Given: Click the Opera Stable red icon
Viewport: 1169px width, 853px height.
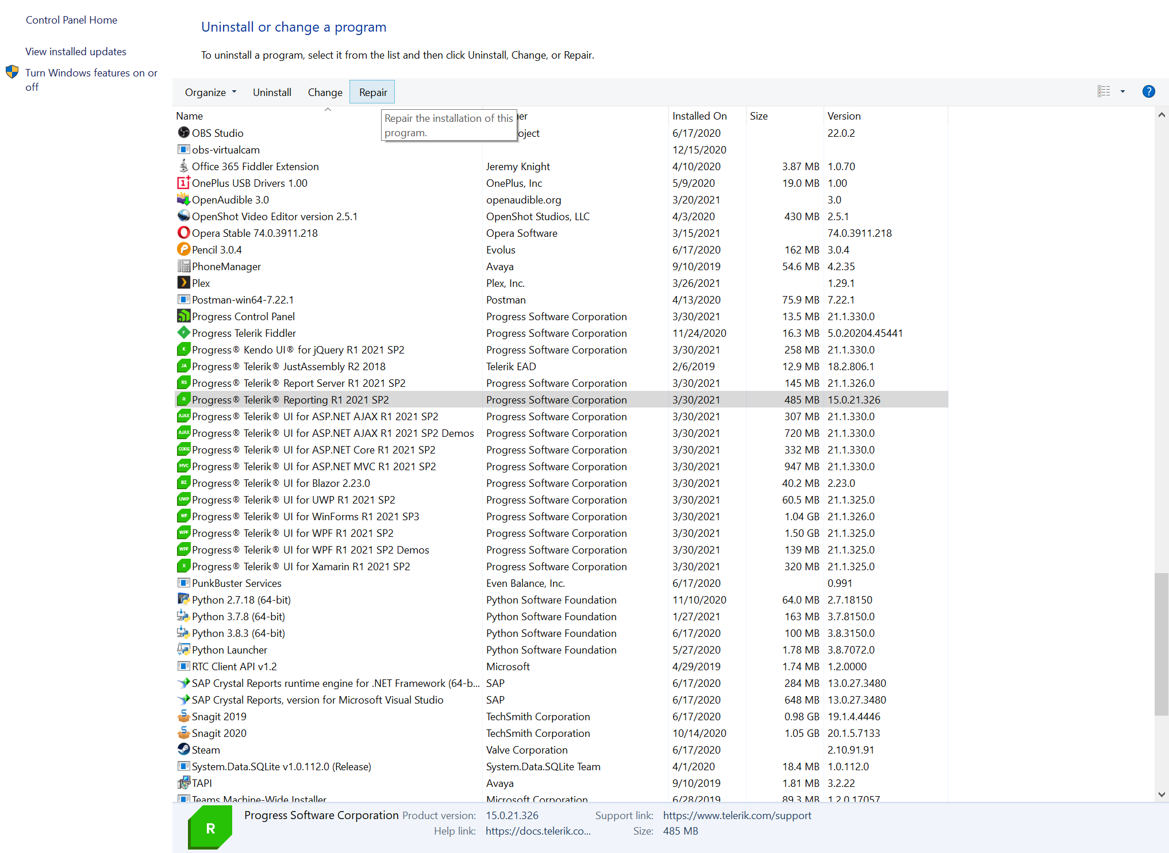Looking at the screenshot, I should coord(183,233).
